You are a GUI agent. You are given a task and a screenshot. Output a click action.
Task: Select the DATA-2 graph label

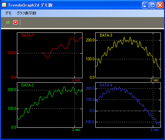click(28, 85)
